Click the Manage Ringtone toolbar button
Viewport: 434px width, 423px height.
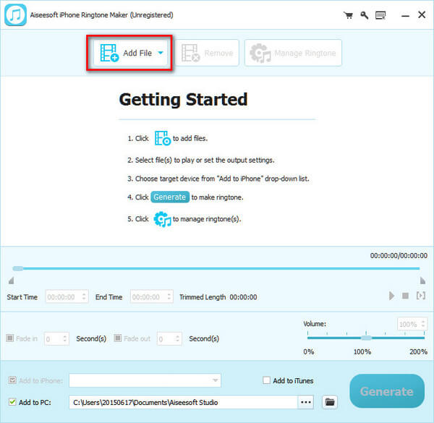click(x=293, y=53)
